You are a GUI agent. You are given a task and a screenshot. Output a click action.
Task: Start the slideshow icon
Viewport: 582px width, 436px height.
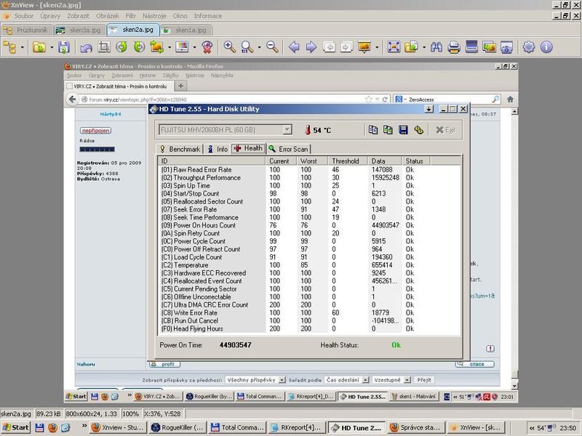pyautogui.click(x=364, y=47)
